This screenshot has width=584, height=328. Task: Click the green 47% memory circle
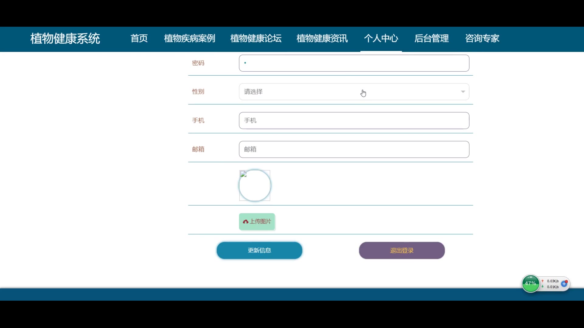point(530,284)
